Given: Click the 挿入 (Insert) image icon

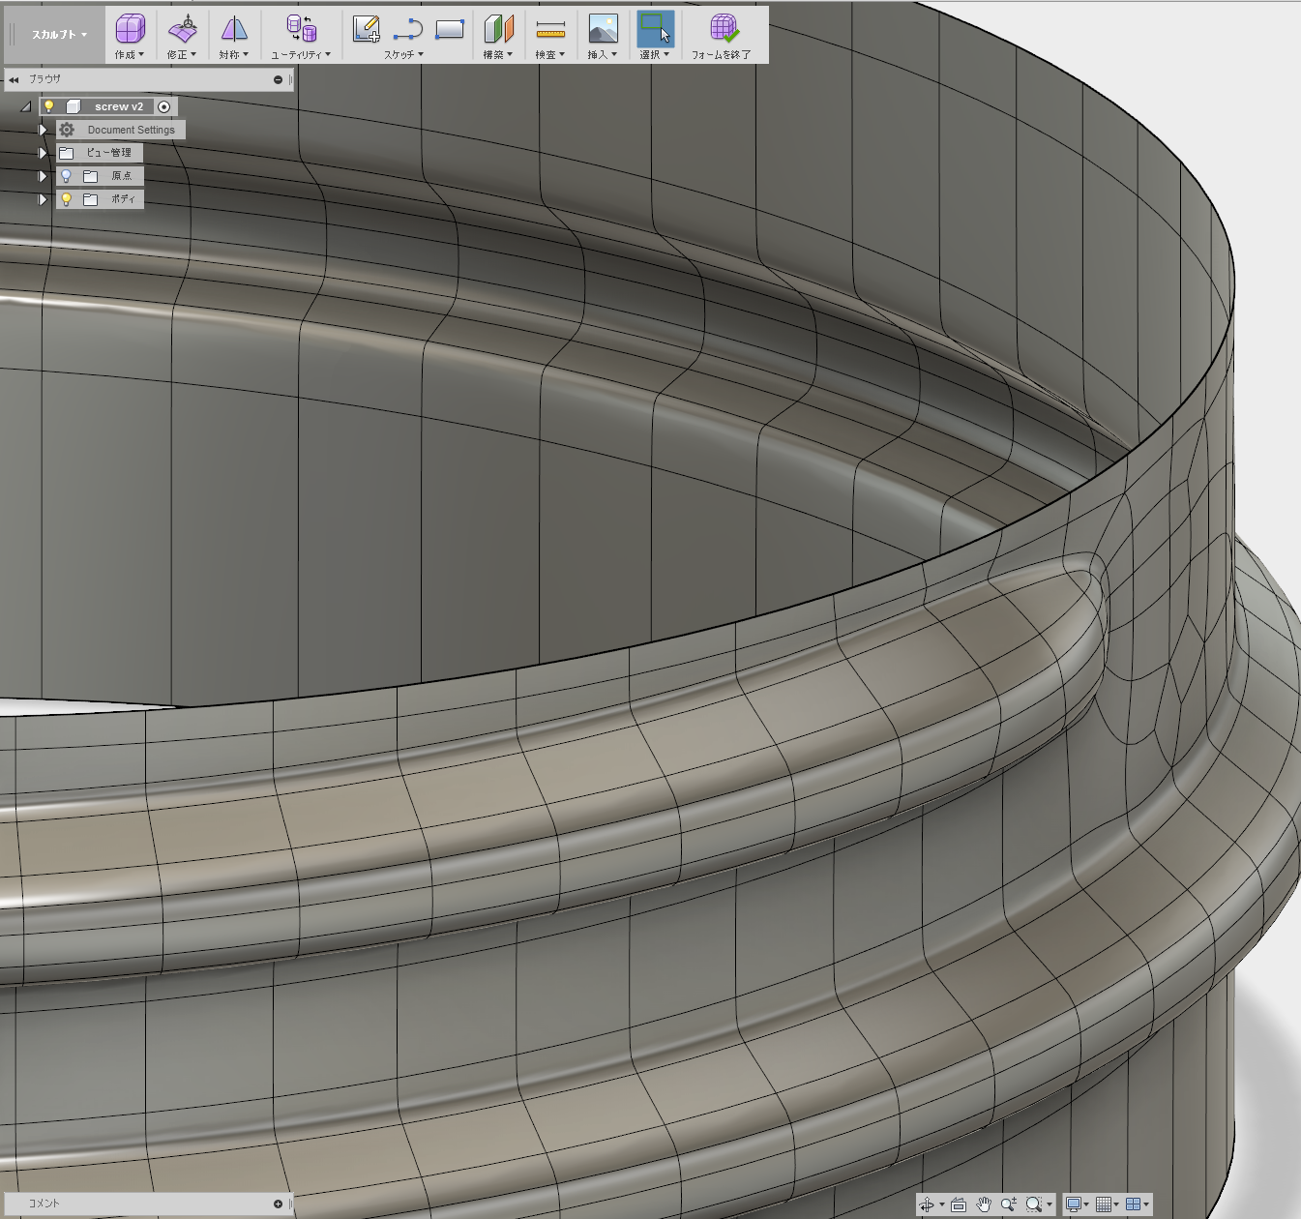Looking at the screenshot, I should (603, 30).
